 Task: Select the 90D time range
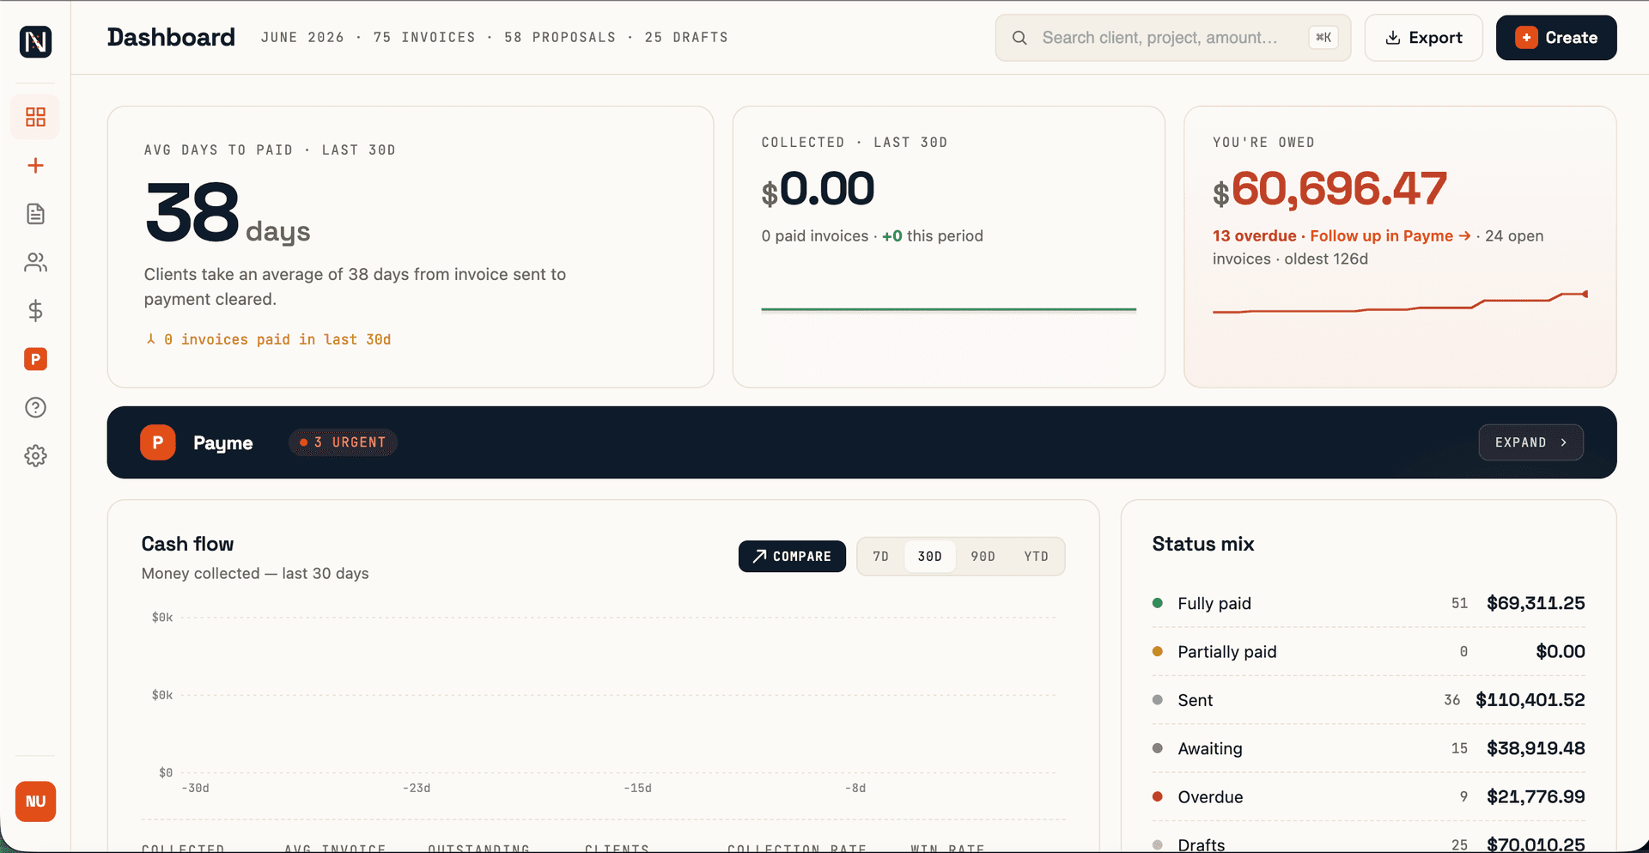click(x=983, y=557)
